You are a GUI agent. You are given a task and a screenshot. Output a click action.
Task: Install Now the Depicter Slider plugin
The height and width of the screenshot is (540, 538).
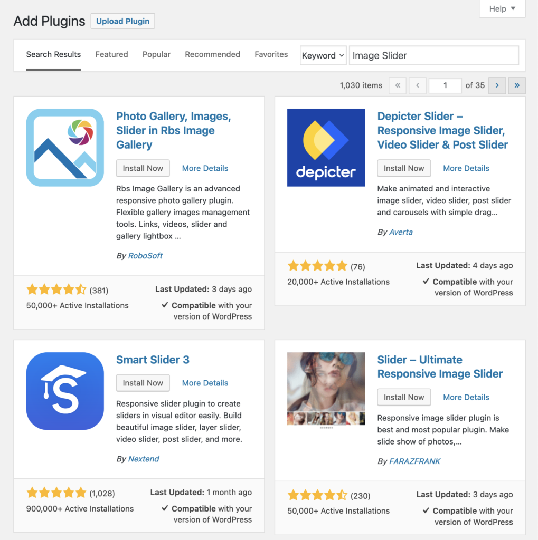click(x=404, y=168)
